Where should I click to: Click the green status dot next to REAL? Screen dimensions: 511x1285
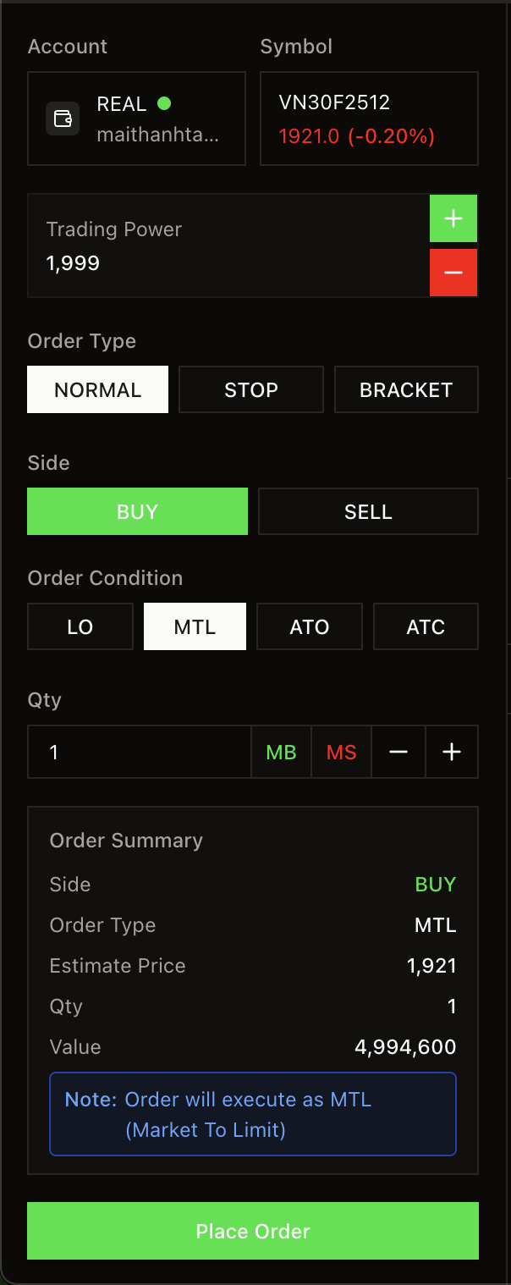[164, 103]
